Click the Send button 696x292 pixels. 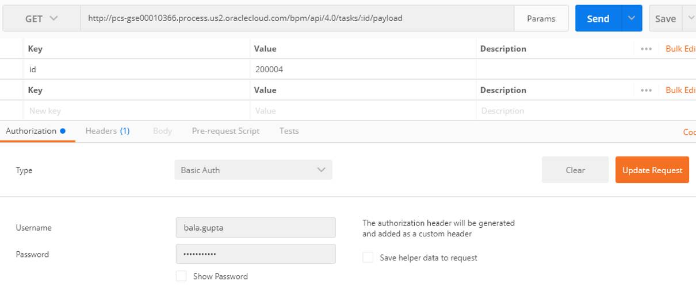[x=598, y=18]
